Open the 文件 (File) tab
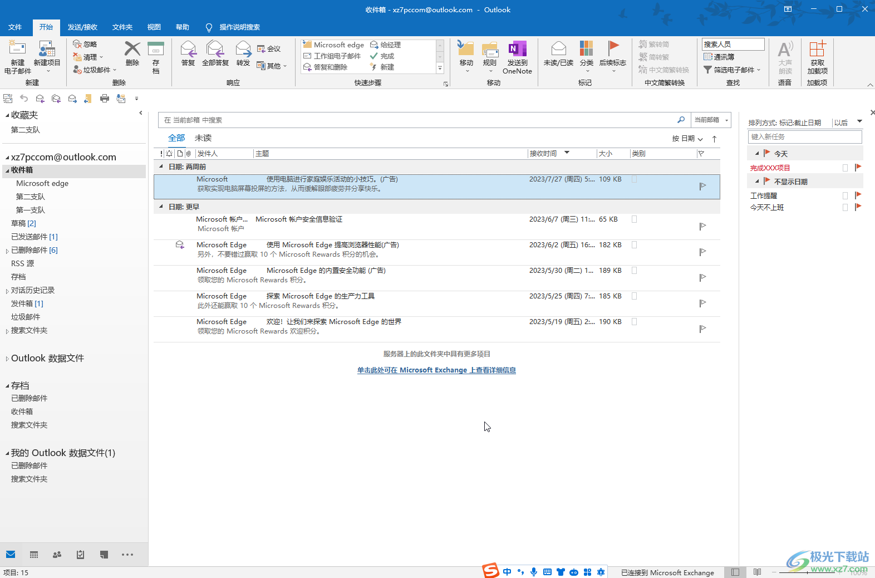875x578 pixels. (x=15, y=27)
